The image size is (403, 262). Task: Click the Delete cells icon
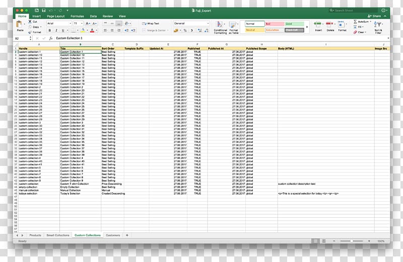330,25
